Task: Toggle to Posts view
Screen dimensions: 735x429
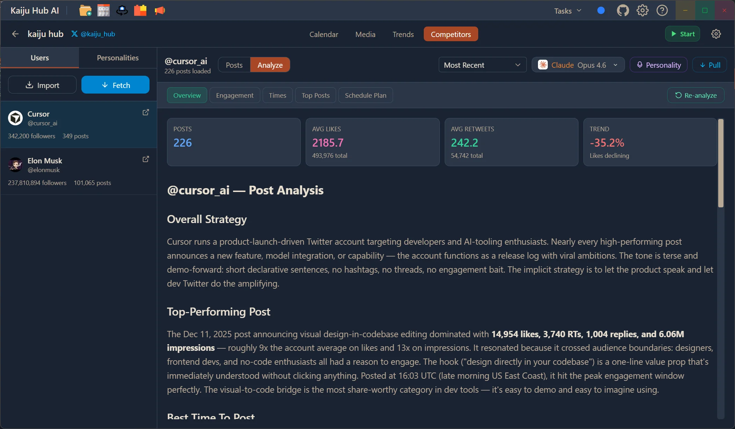Action: 234,65
